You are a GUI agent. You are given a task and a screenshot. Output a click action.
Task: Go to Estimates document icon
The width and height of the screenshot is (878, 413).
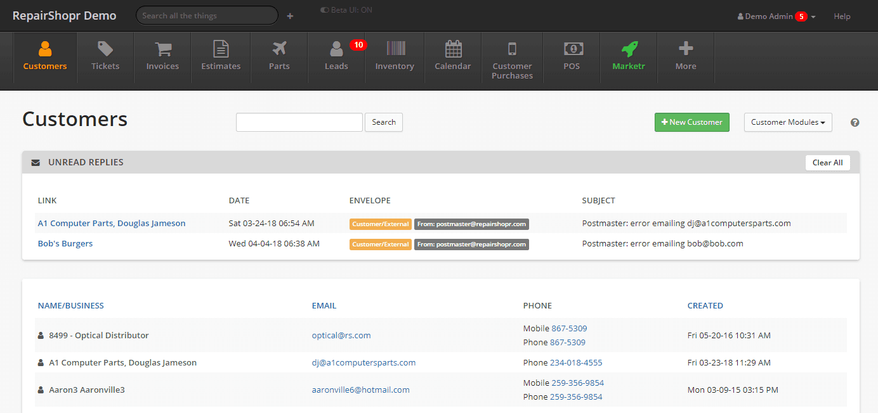221,49
